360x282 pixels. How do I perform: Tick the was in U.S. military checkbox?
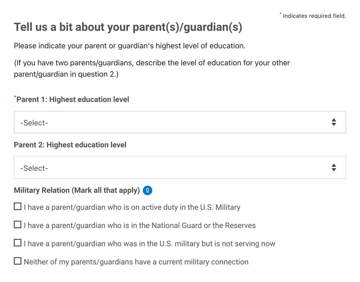click(x=18, y=243)
